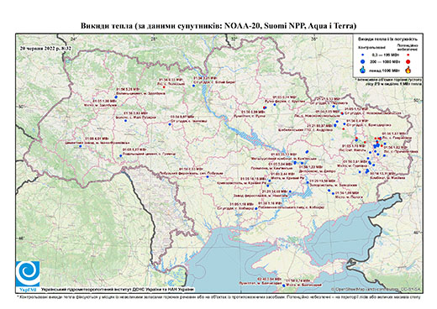437x309 pixels.
Task: Select the blue marker near Івано-Франківськ cement plant
Action: [81, 146]
